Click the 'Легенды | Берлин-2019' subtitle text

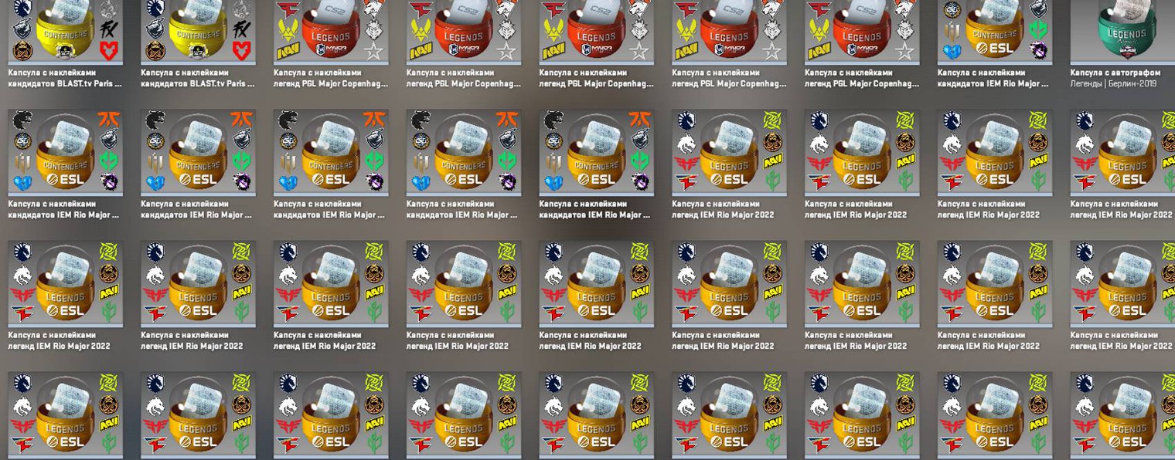(x=1114, y=83)
